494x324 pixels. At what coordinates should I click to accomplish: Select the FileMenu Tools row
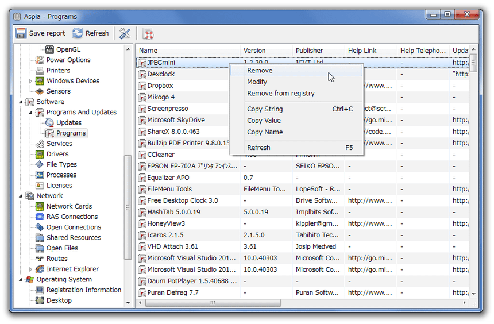(303, 189)
